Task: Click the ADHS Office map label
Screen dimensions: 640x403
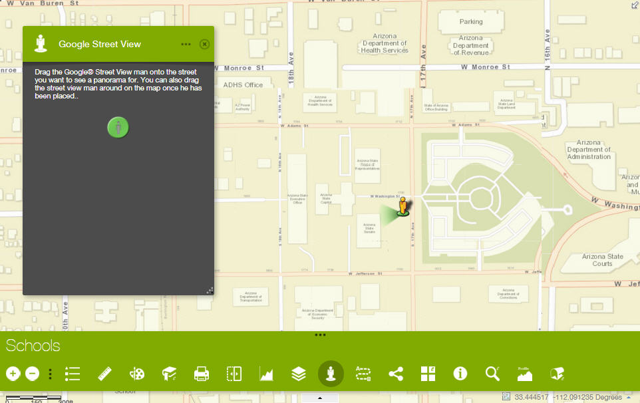Action: pos(243,85)
